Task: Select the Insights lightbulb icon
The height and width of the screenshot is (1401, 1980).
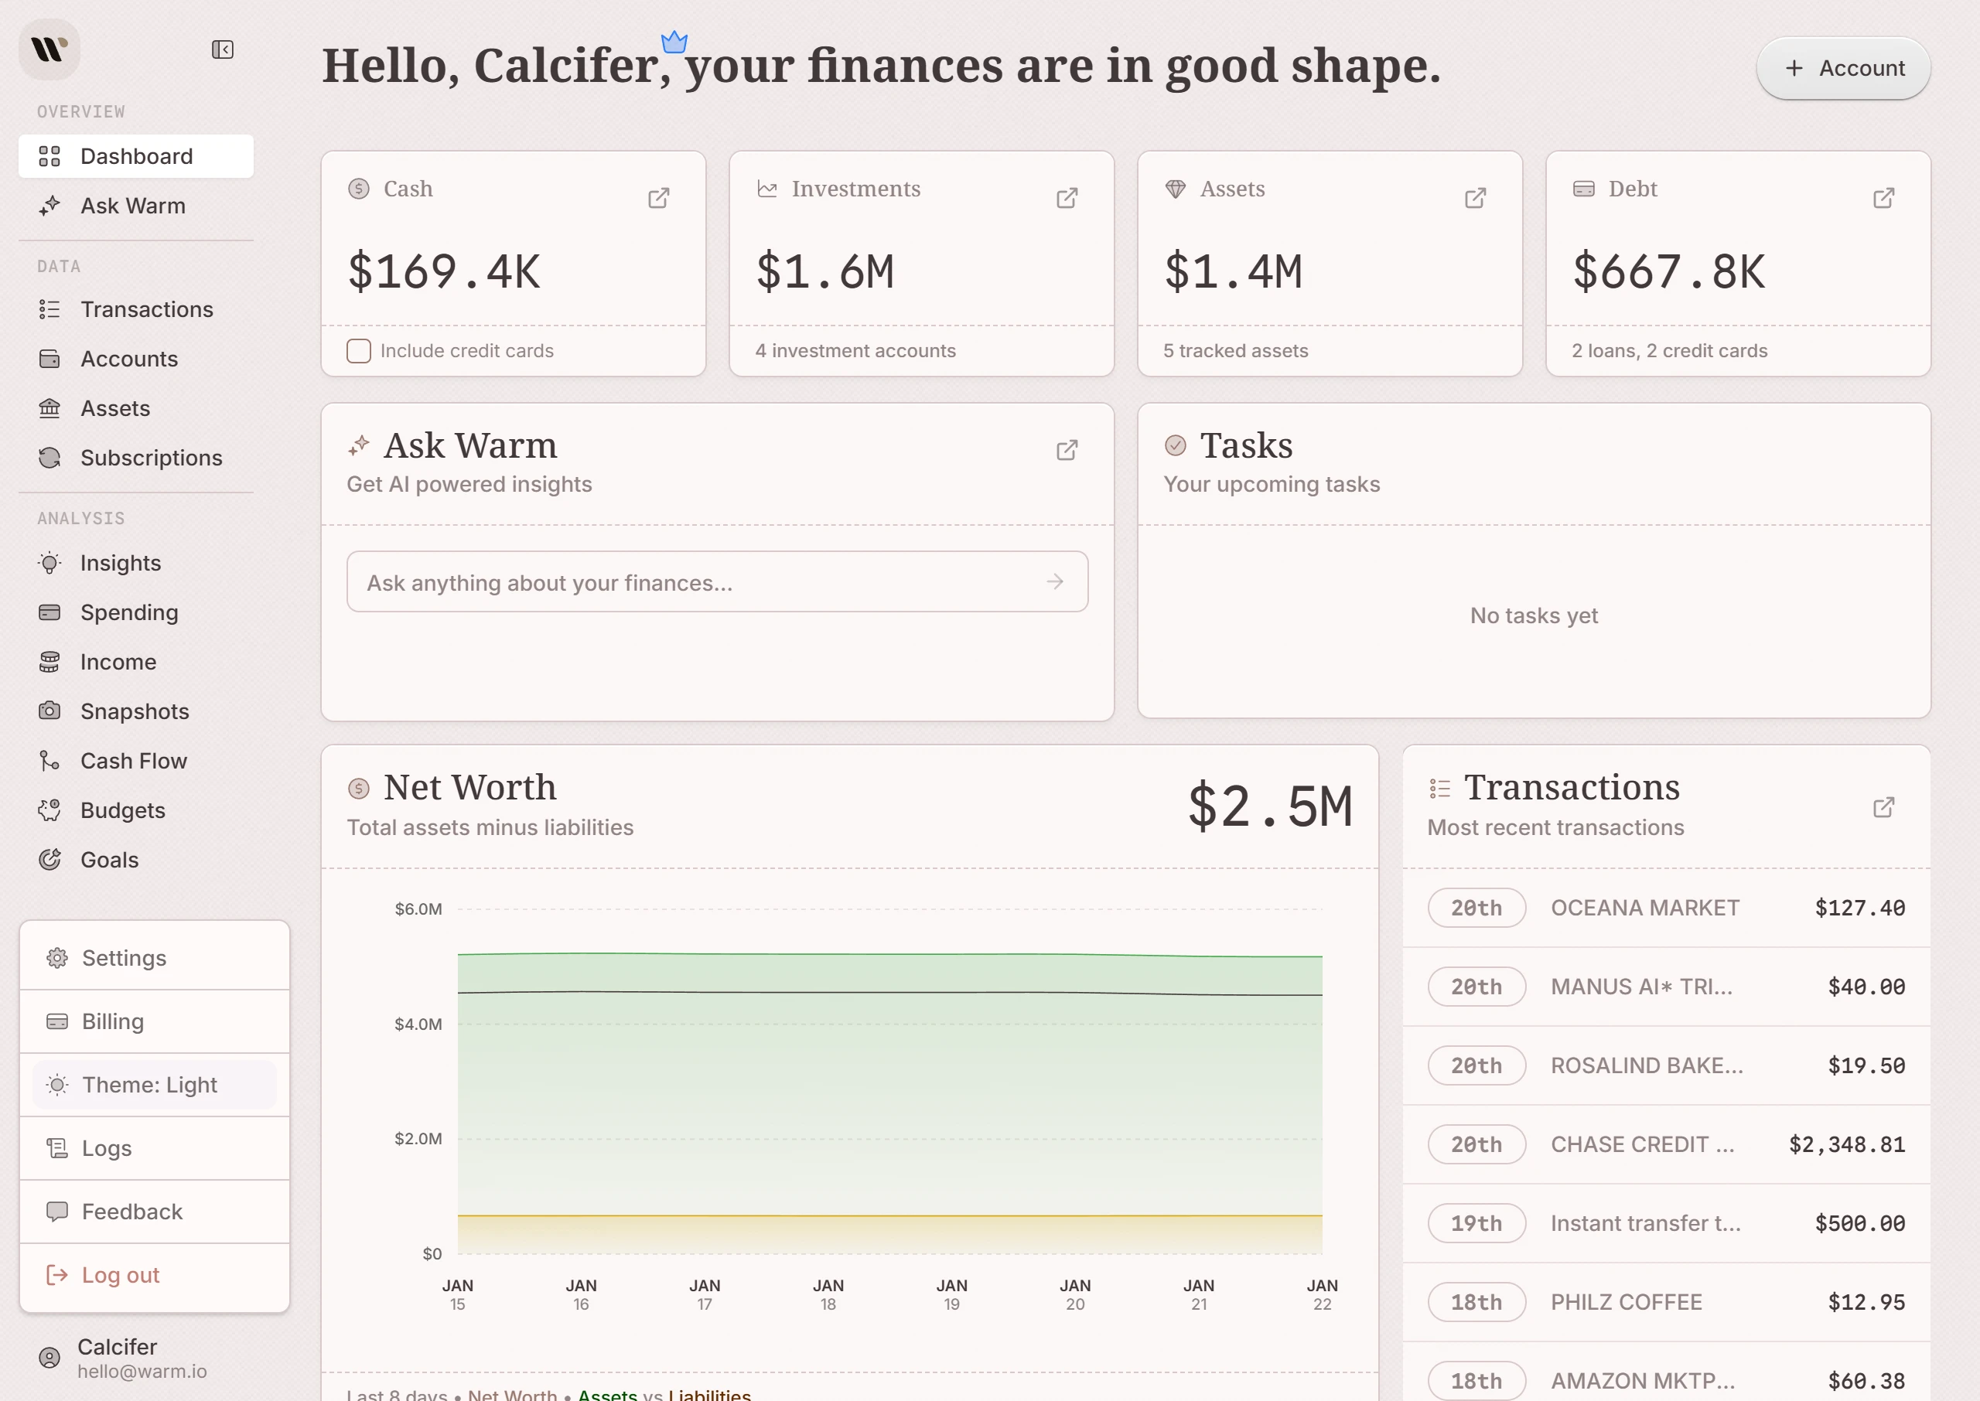Action: [50, 562]
